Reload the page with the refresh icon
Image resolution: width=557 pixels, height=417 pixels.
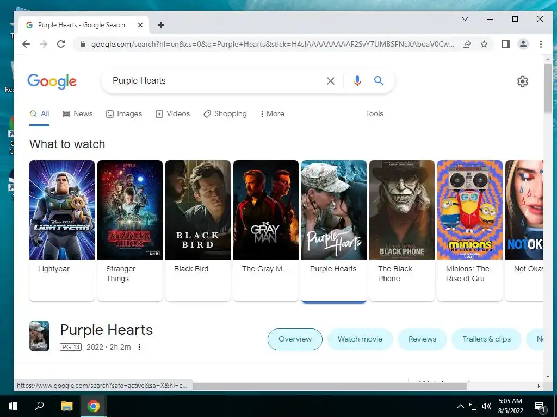coord(61,44)
